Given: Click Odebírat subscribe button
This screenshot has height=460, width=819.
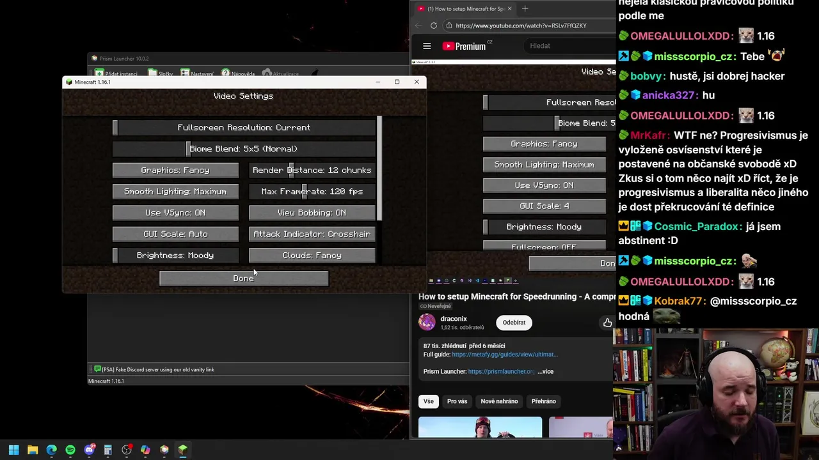Looking at the screenshot, I should click(514, 323).
